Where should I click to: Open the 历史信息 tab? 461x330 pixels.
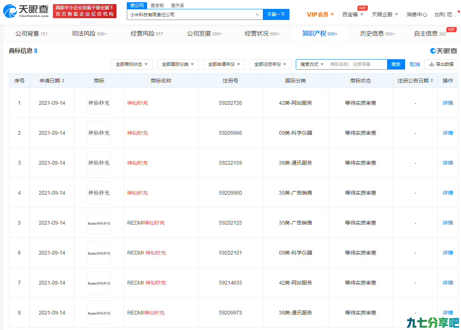pyautogui.click(x=377, y=34)
